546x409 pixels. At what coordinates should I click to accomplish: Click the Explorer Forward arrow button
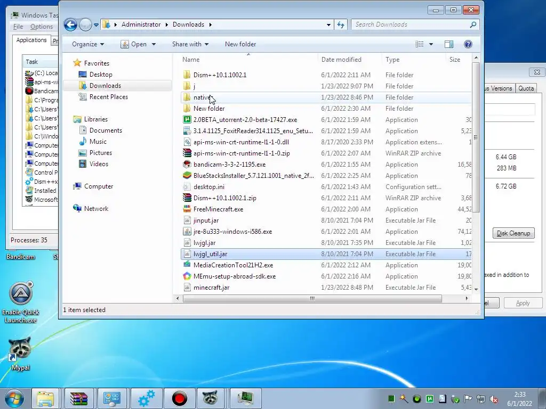[x=85, y=24]
